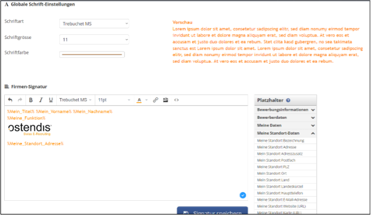Screen dimensions: 371x215
Task: Select the ostendis logo image in editor
Action: pos(30,129)
